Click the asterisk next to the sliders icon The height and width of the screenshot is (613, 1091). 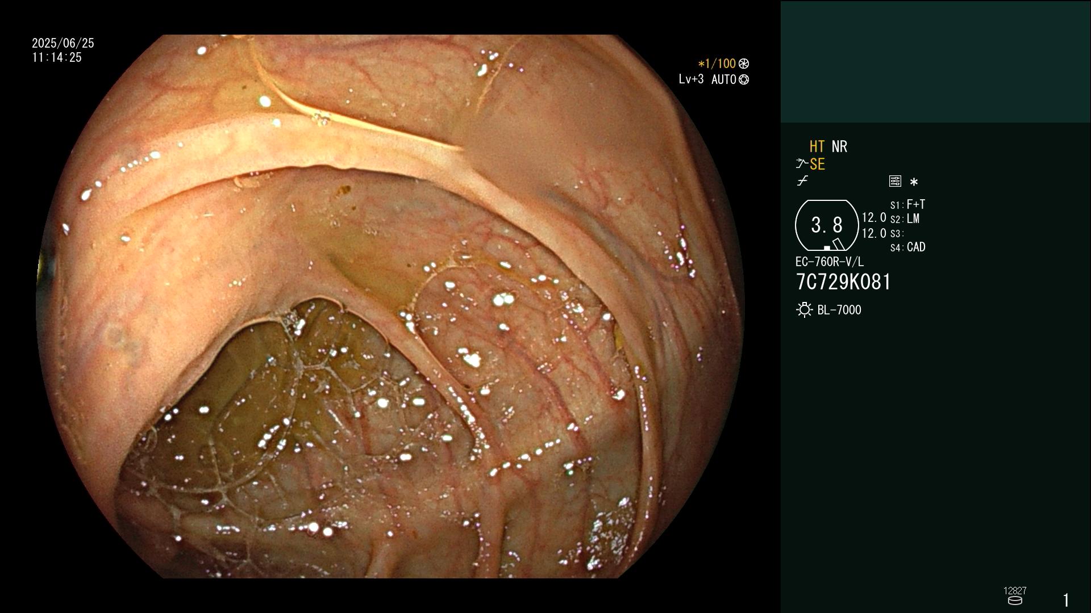click(x=914, y=182)
